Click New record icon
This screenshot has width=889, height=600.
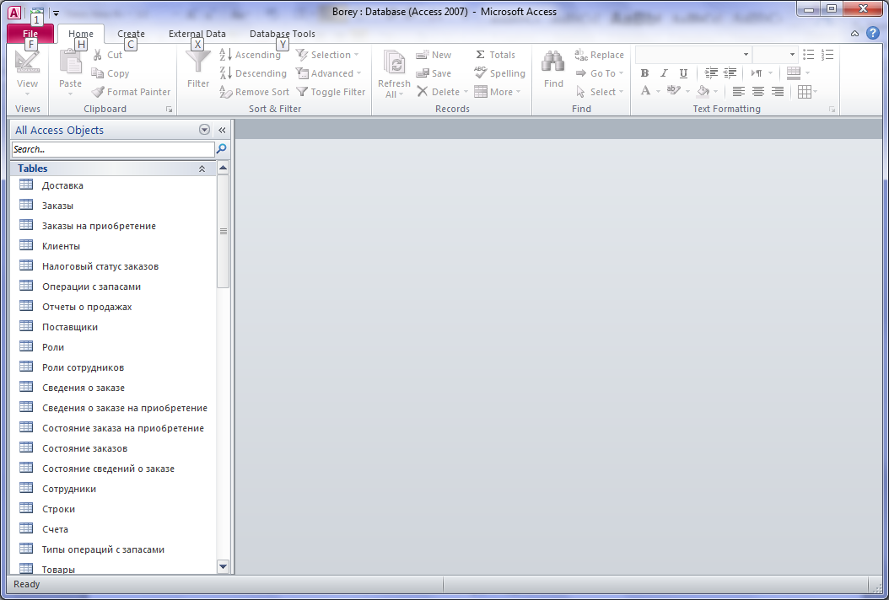coord(423,55)
